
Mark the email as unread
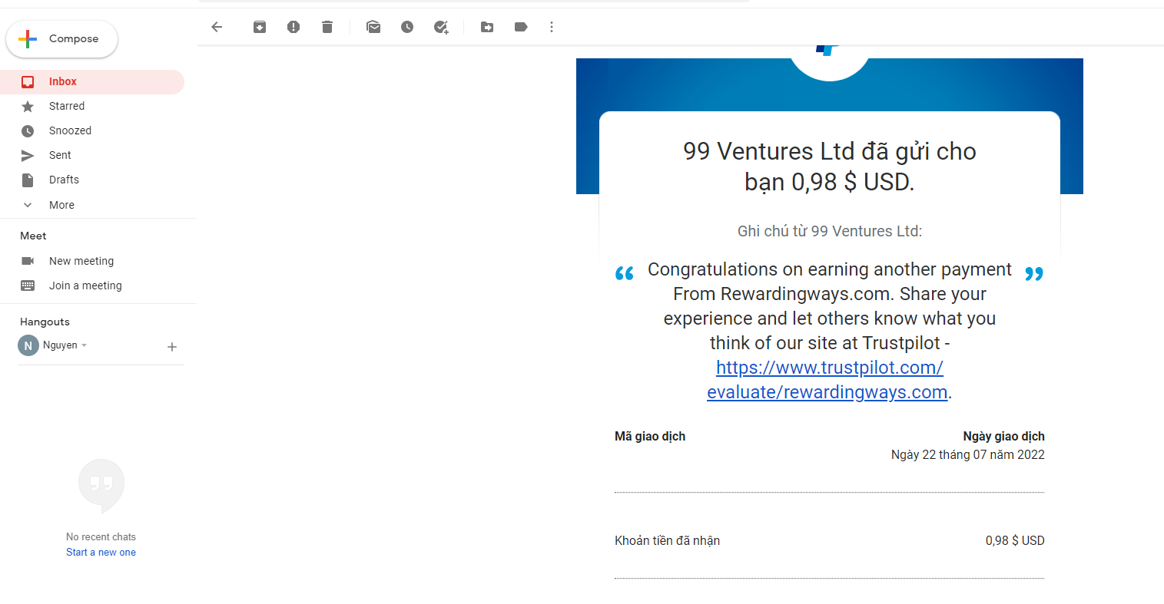click(373, 27)
